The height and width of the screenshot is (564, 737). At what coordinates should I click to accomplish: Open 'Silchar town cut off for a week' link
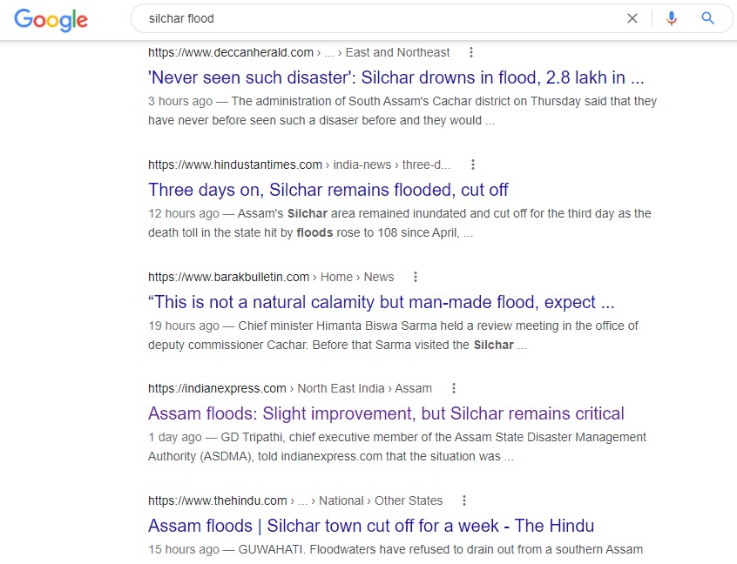click(371, 526)
